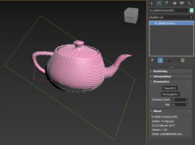Click the Remove Modifier trash icon
The height and width of the screenshot is (145, 195).
pos(175,60)
